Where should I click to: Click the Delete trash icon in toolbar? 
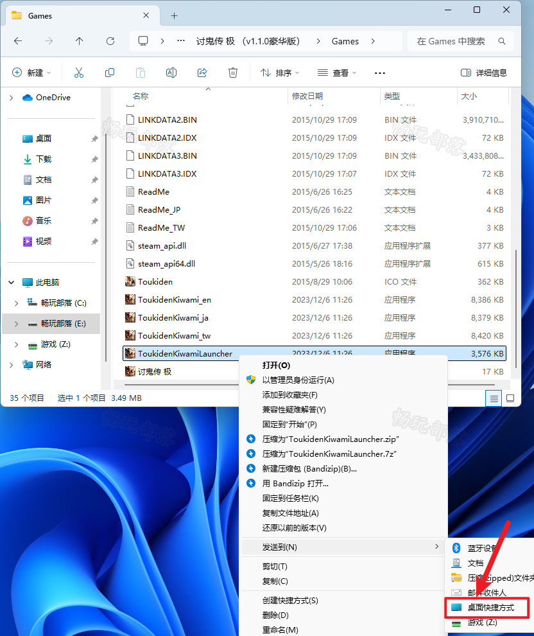pyautogui.click(x=233, y=73)
